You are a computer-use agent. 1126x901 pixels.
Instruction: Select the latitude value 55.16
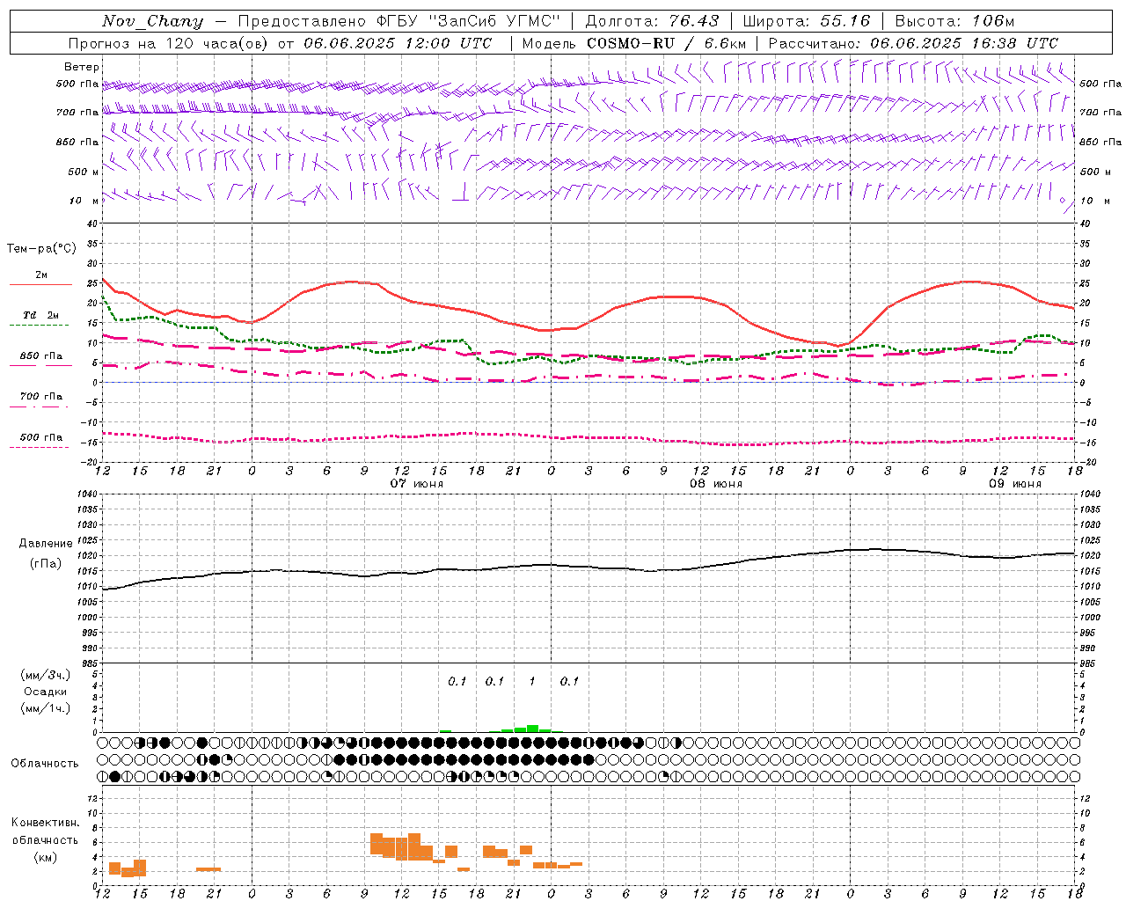(844, 21)
